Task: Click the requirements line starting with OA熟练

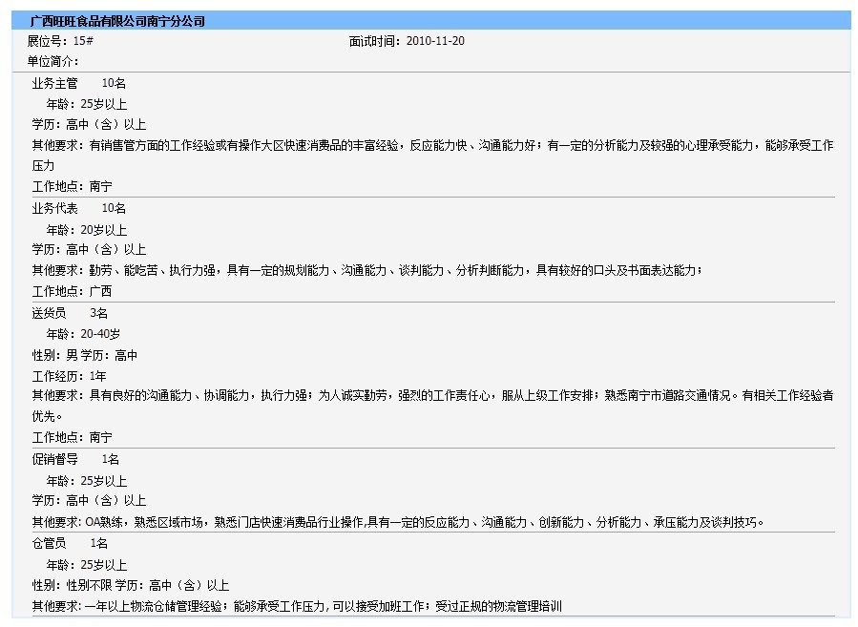Action: 398,523
